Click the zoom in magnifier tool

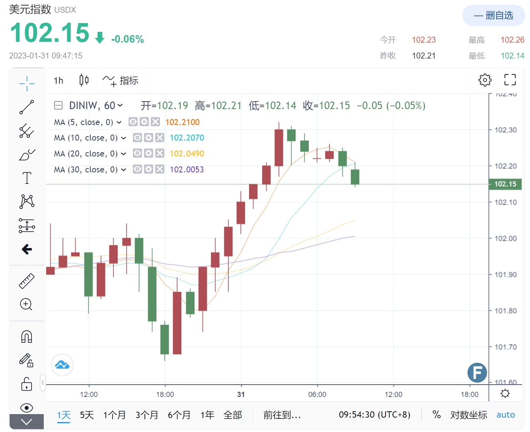[x=26, y=305]
